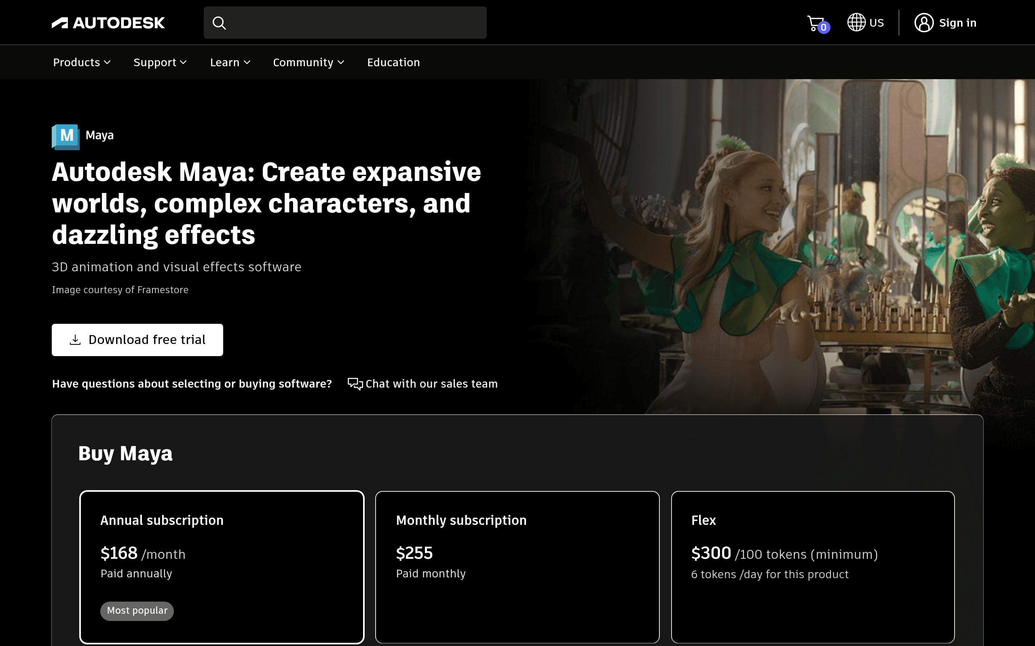
Task: Click the US region selector text
Action: (877, 23)
